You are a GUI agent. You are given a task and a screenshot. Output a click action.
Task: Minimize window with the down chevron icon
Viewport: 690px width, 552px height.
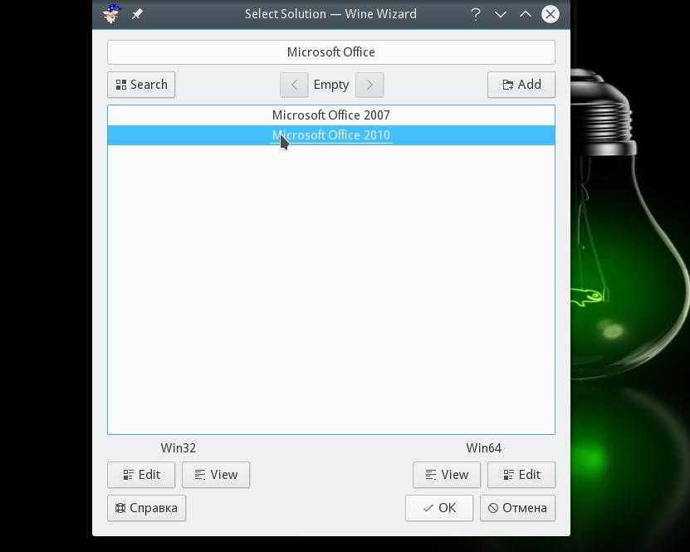click(x=500, y=14)
